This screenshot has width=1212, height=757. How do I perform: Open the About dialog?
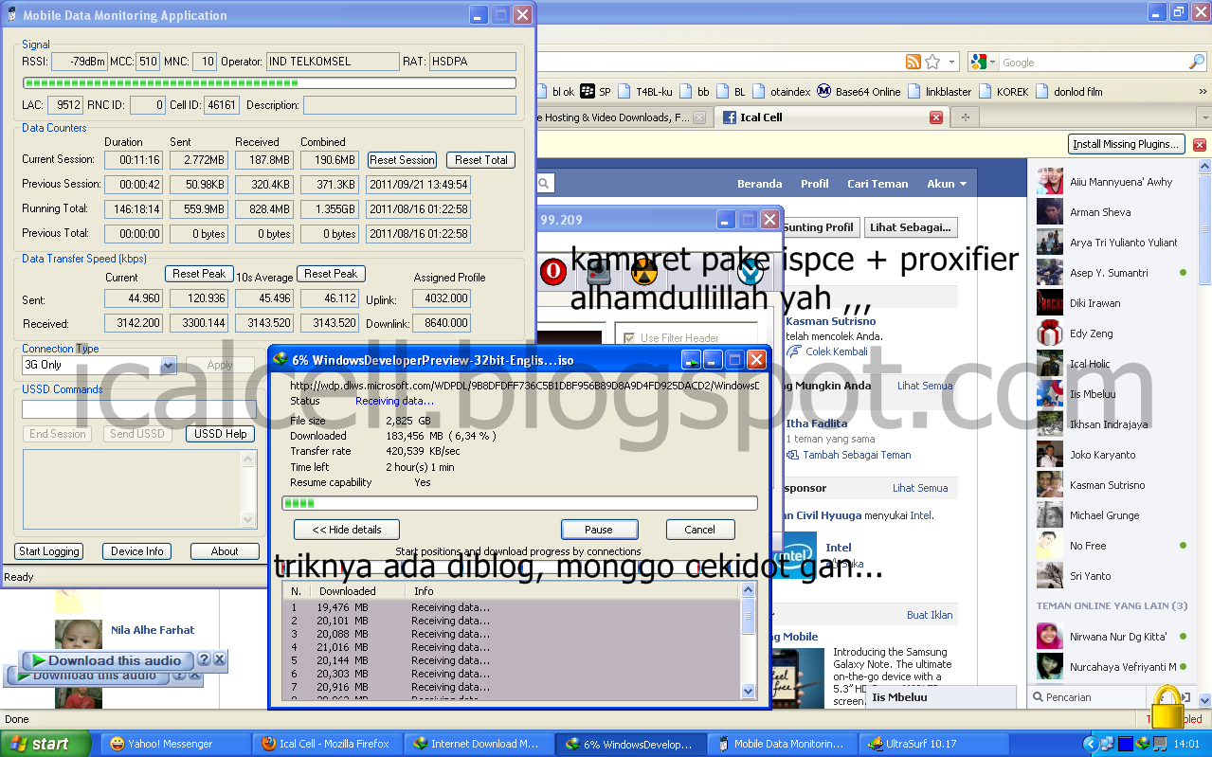pyautogui.click(x=225, y=551)
